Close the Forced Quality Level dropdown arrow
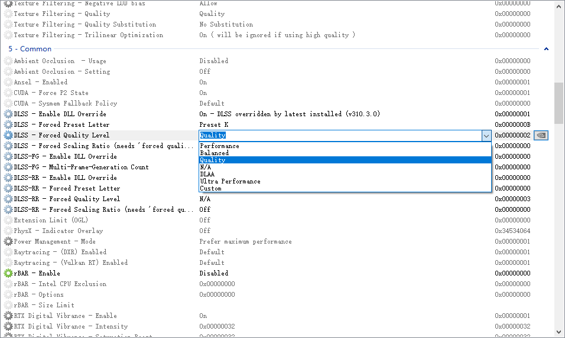This screenshot has height=338, width=565. click(486, 136)
